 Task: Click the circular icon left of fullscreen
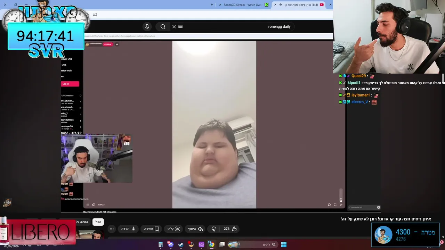click(329, 205)
